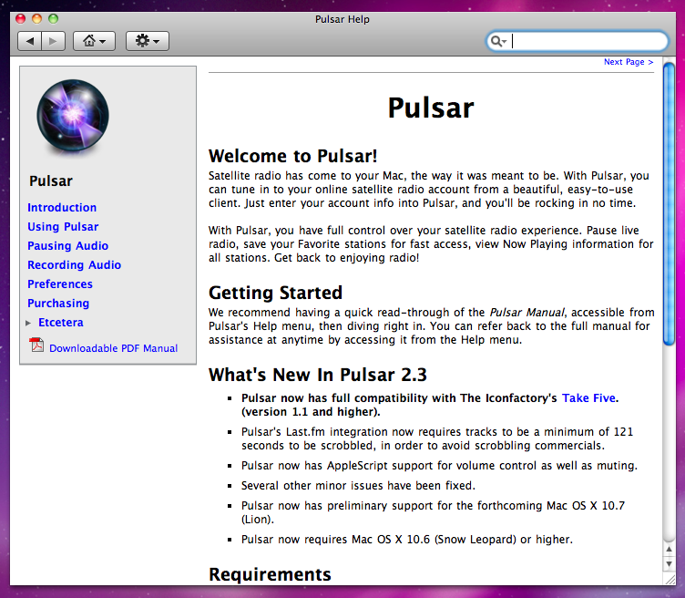
Task: Click the 'Welcome to Pulsar!' heading
Action: coord(292,156)
